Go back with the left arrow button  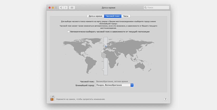click(61, 8)
